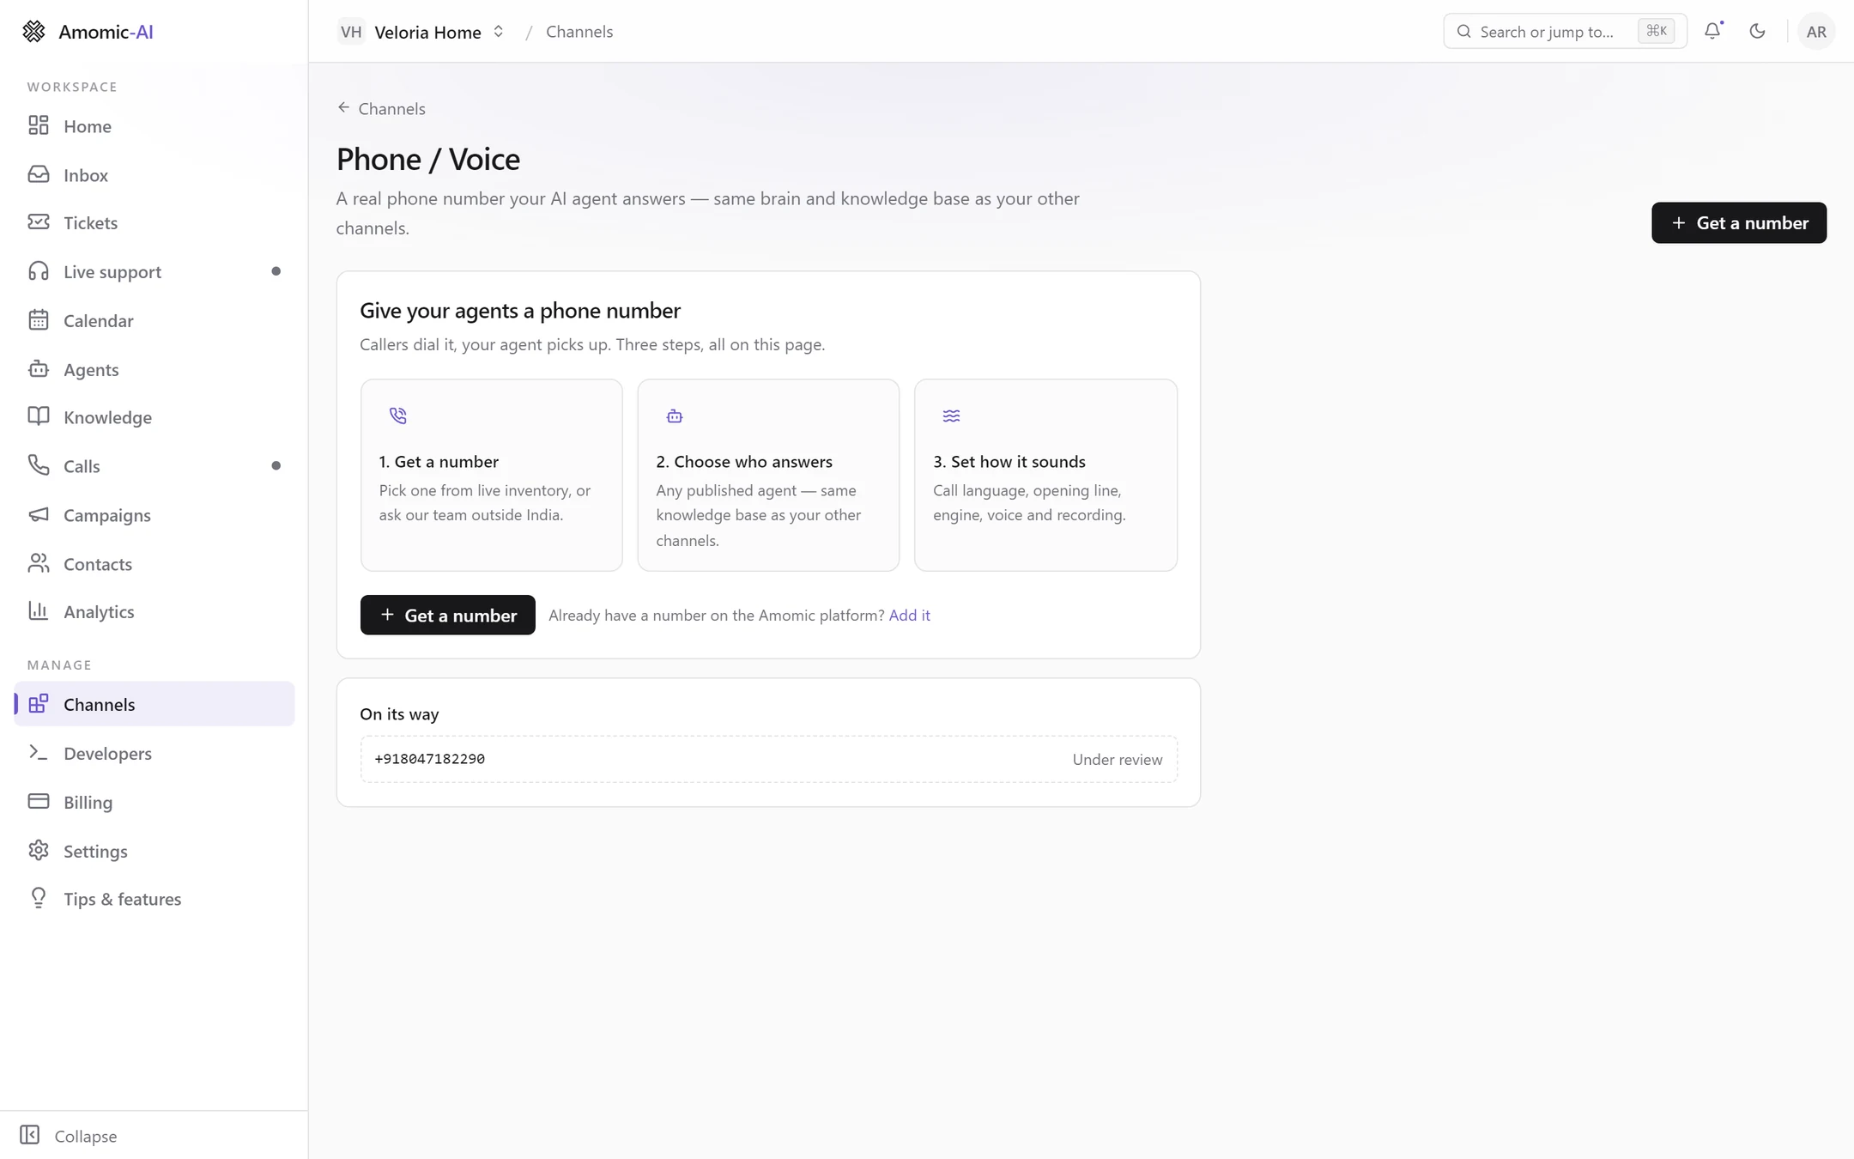Screen dimensions: 1854x1159
Task: Open the Home dashboard icon
Action: point(39,125)
